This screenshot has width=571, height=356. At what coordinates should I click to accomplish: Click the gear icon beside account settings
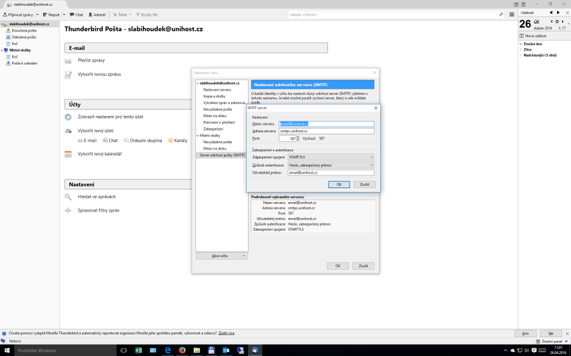pos(68,117)
